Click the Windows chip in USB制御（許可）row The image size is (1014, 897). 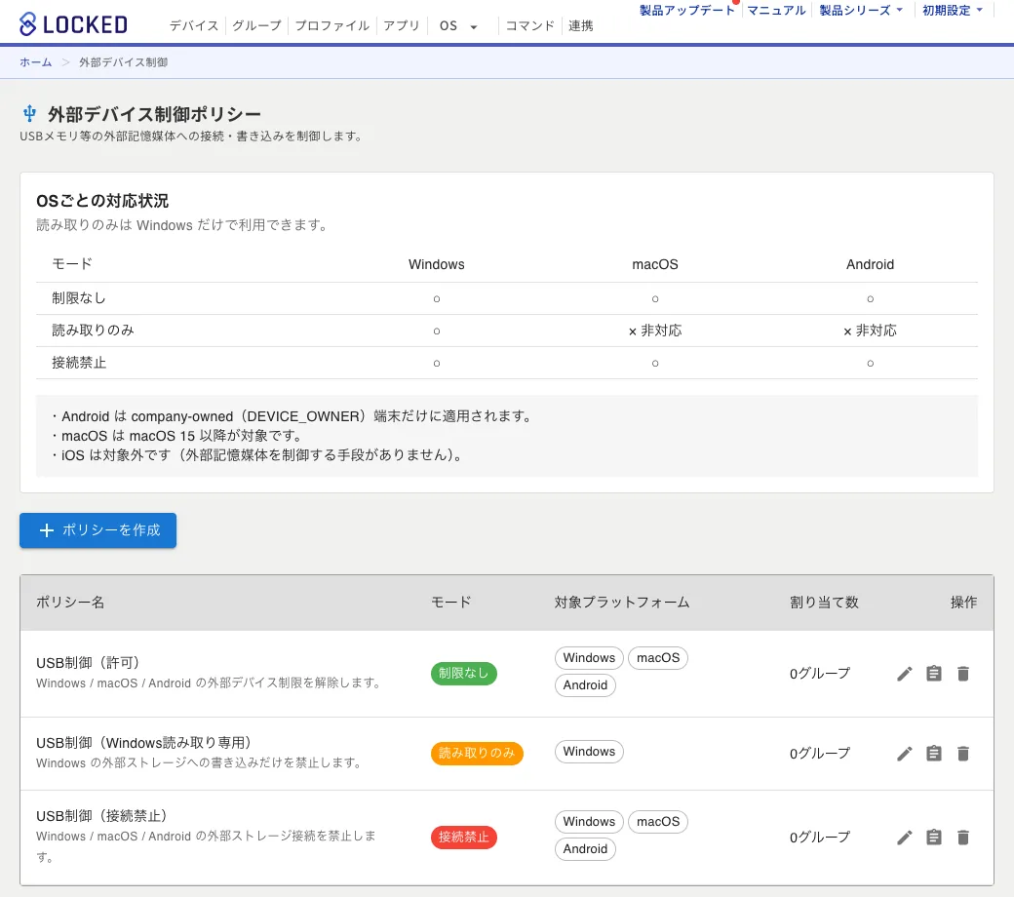(589, 658)
